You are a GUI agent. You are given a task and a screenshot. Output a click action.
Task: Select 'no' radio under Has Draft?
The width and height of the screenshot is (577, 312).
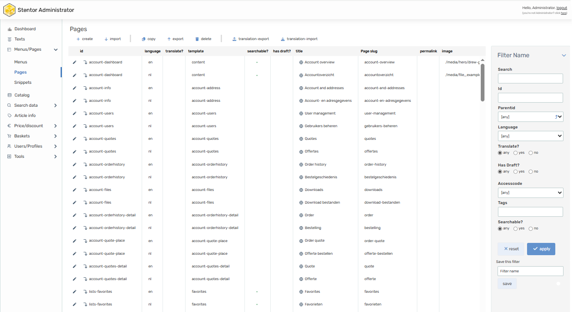(x=531, y=172)
